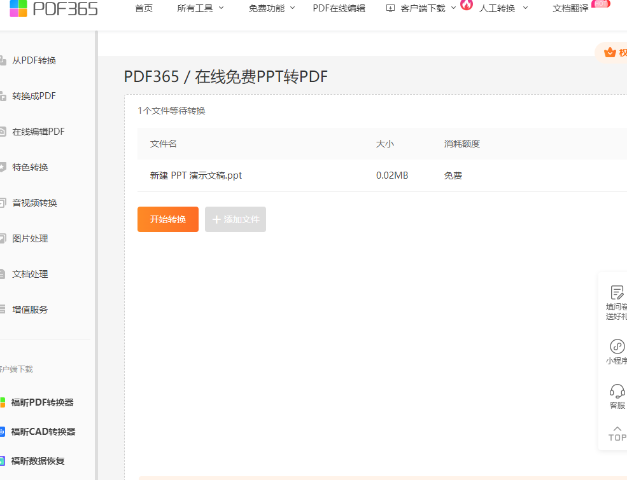
Task: Click the page title PDF365 / 在线免费PPT转PDF
Action: point(225,77)
